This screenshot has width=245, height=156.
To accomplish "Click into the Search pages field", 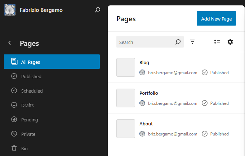I will click(x=150, y=42).
